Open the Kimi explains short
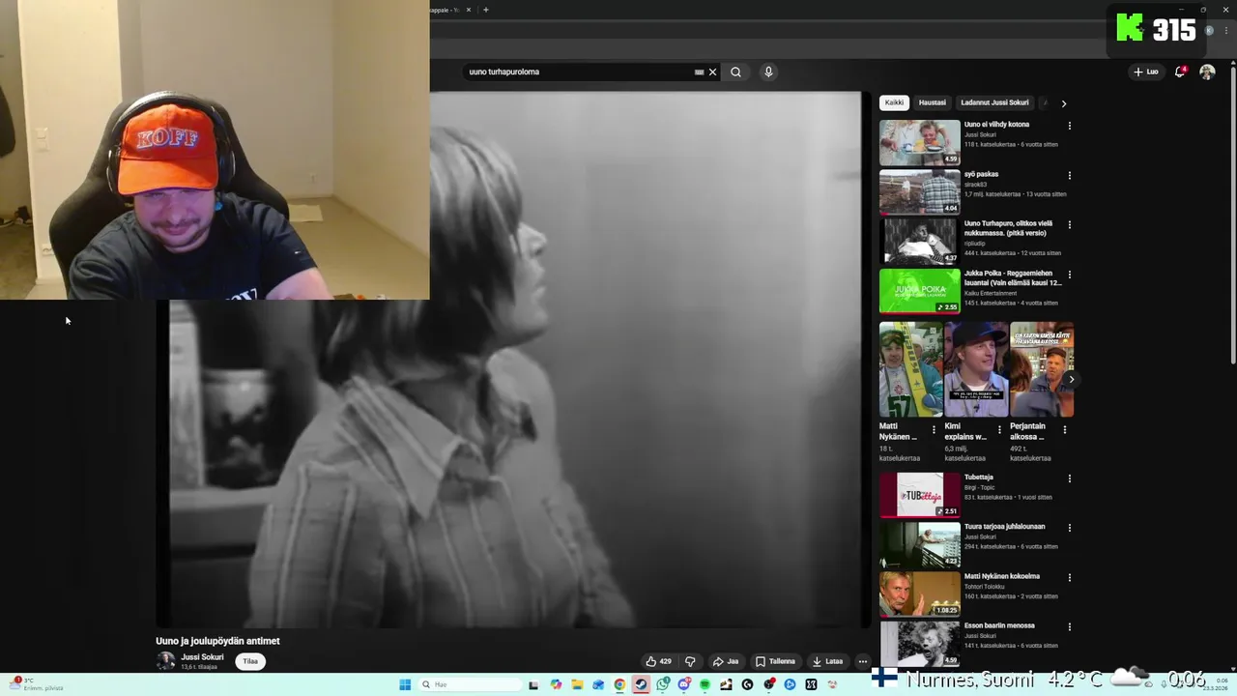The width and height of the screenshot is (1237, 696). point(976,369)
